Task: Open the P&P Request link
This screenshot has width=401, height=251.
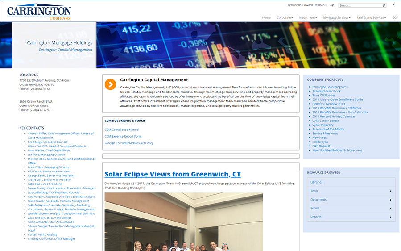Action: tap(321, 146)
